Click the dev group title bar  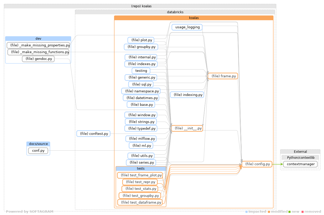(x=38, y=38)
